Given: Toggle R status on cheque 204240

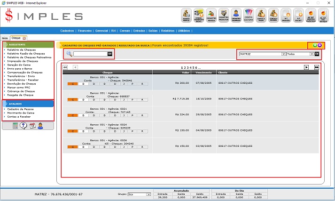Looking at the screenshot, I should pyautogui.click(x=142, y=147).
